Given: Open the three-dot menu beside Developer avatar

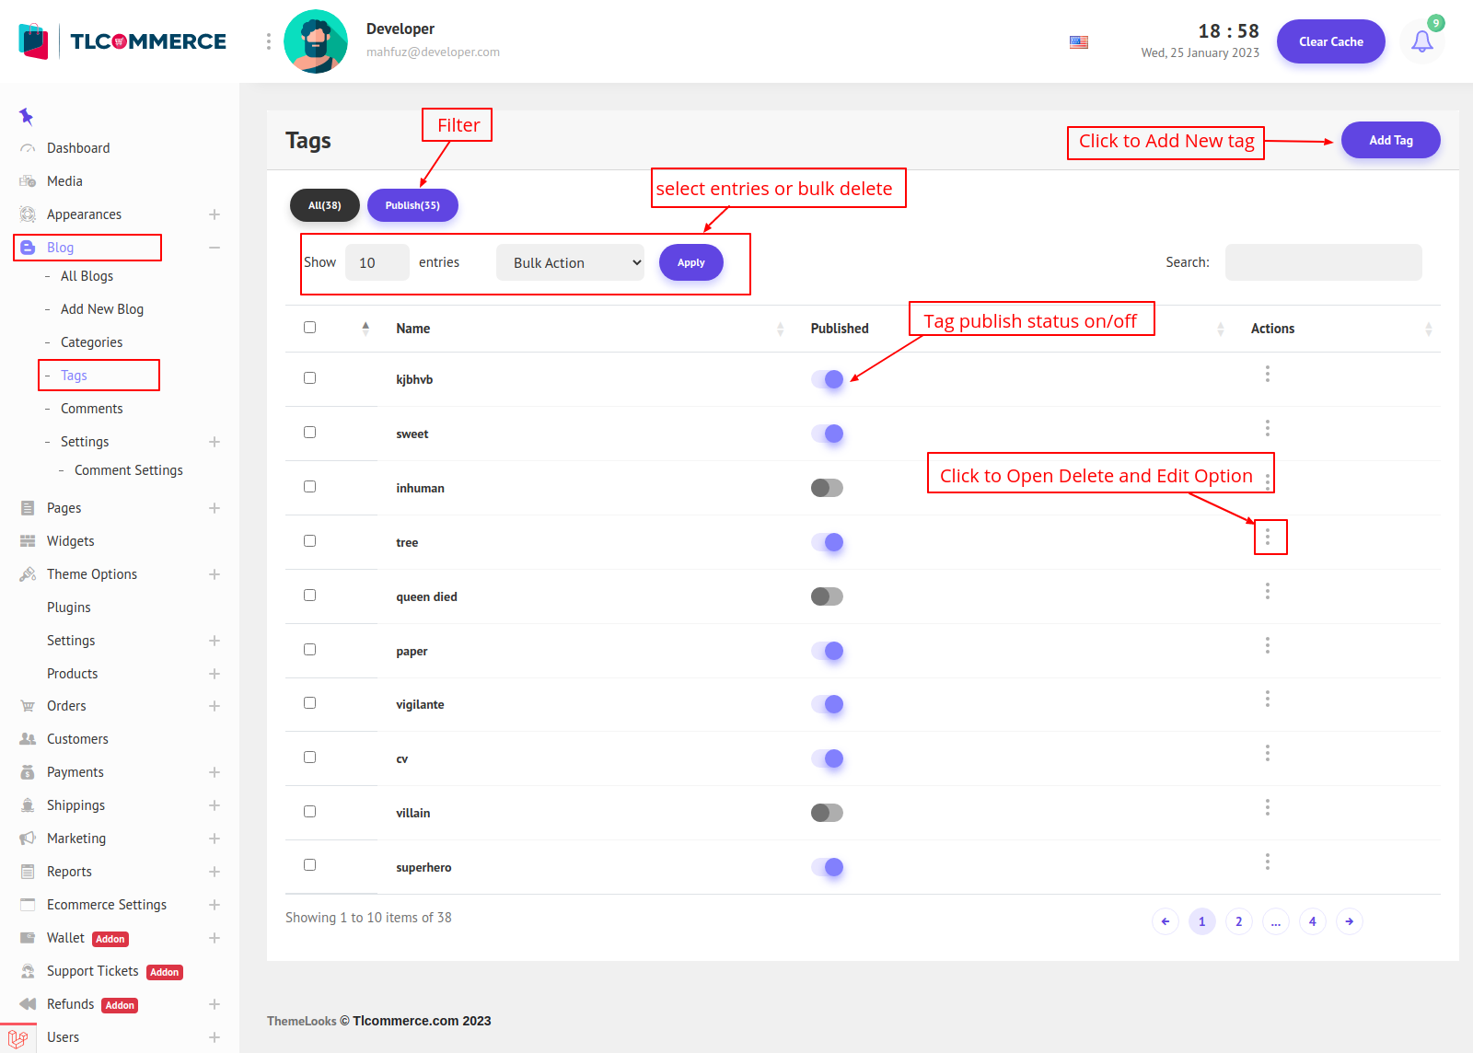Looking at the screenshot, I should pyautogui.click(x=269, y=41).
